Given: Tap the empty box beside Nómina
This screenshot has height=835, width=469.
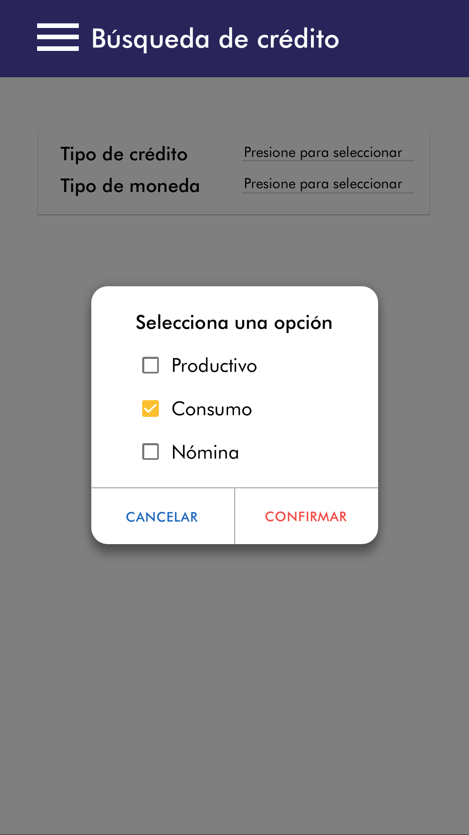Looking at the screenshot, I should [150, 452].
